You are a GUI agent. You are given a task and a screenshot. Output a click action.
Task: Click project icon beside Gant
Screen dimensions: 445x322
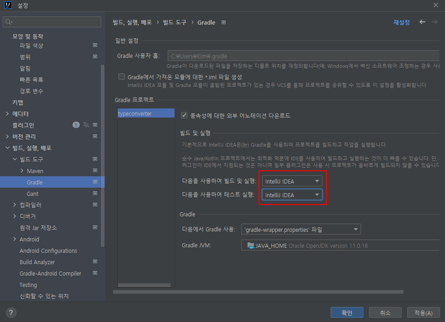click(95, 193)
